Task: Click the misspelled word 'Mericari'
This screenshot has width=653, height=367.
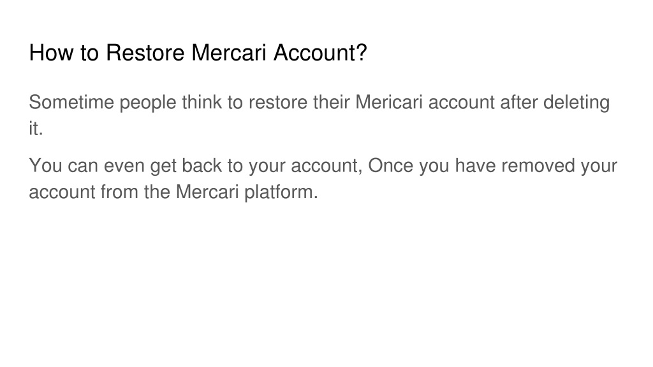Action: (389, 103)
